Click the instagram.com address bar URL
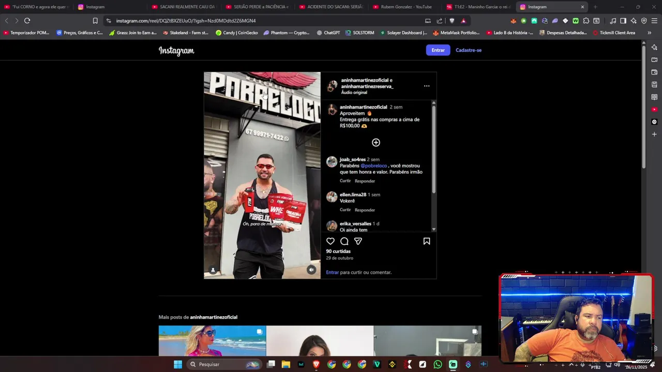662x372 pixels. click(x=186, y=21)
